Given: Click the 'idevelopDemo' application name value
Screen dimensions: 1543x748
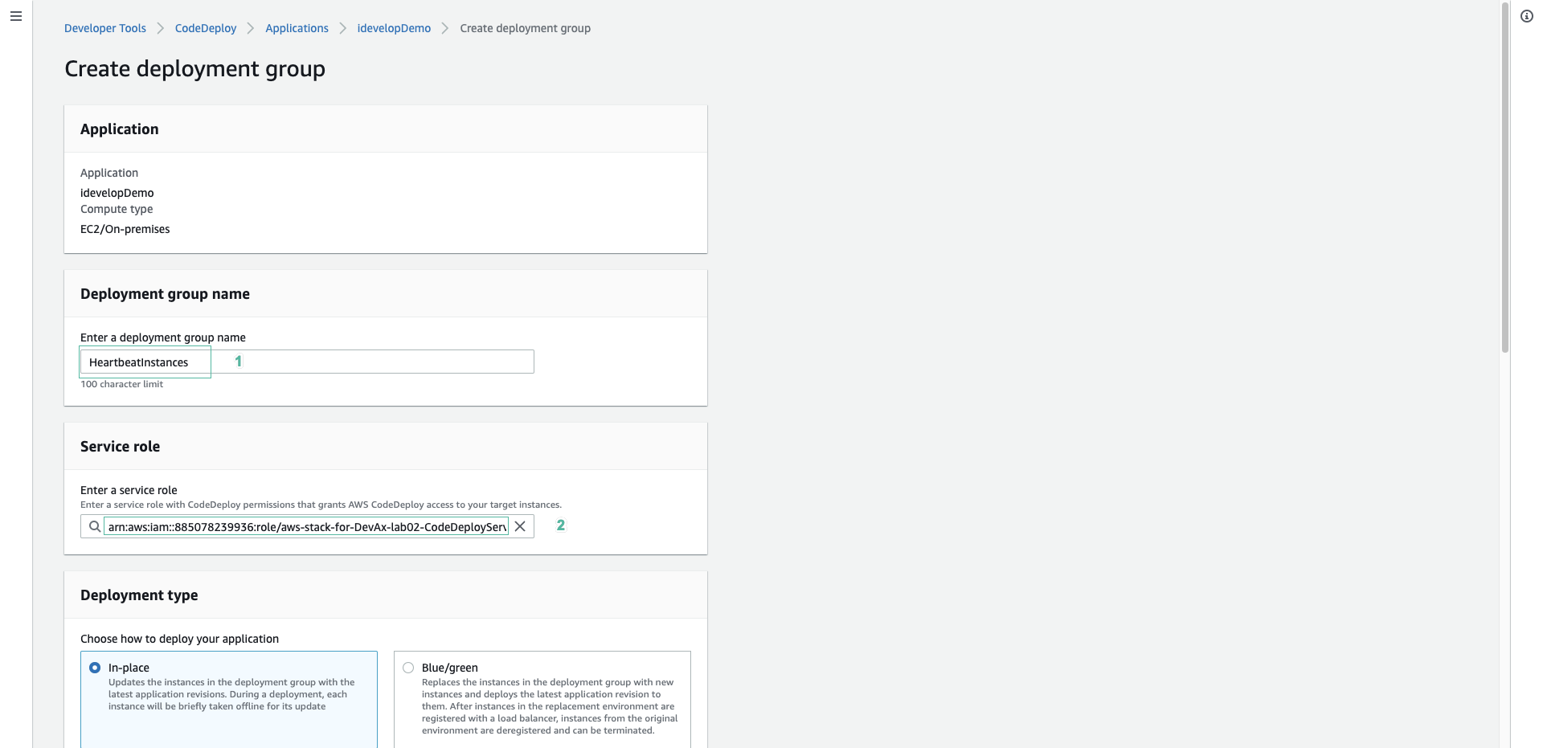Looking at the screenshot, I should coord(117,193).
